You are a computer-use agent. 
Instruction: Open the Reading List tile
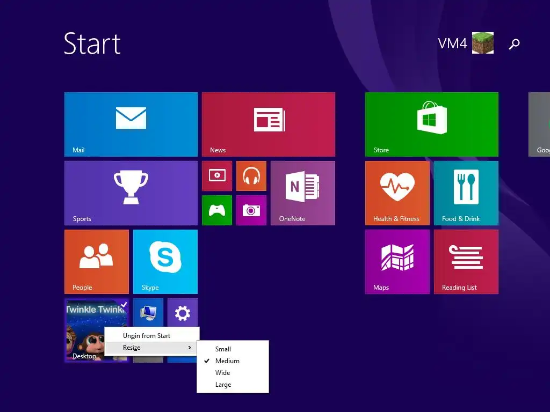click(466, 262)
